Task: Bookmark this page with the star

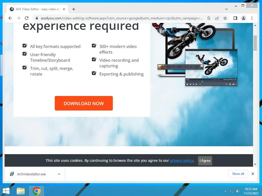Action: click(225, 18)
